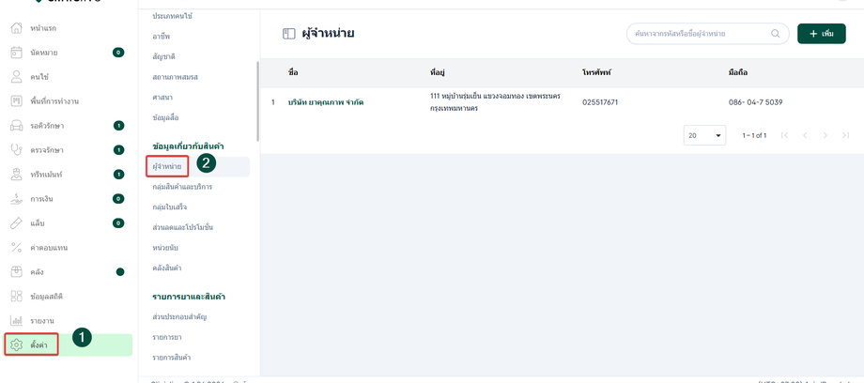Click the stethoscope icon beside ตรวจรักษา
The height and width of the screenshot is (383, 864).
[17, 150]
